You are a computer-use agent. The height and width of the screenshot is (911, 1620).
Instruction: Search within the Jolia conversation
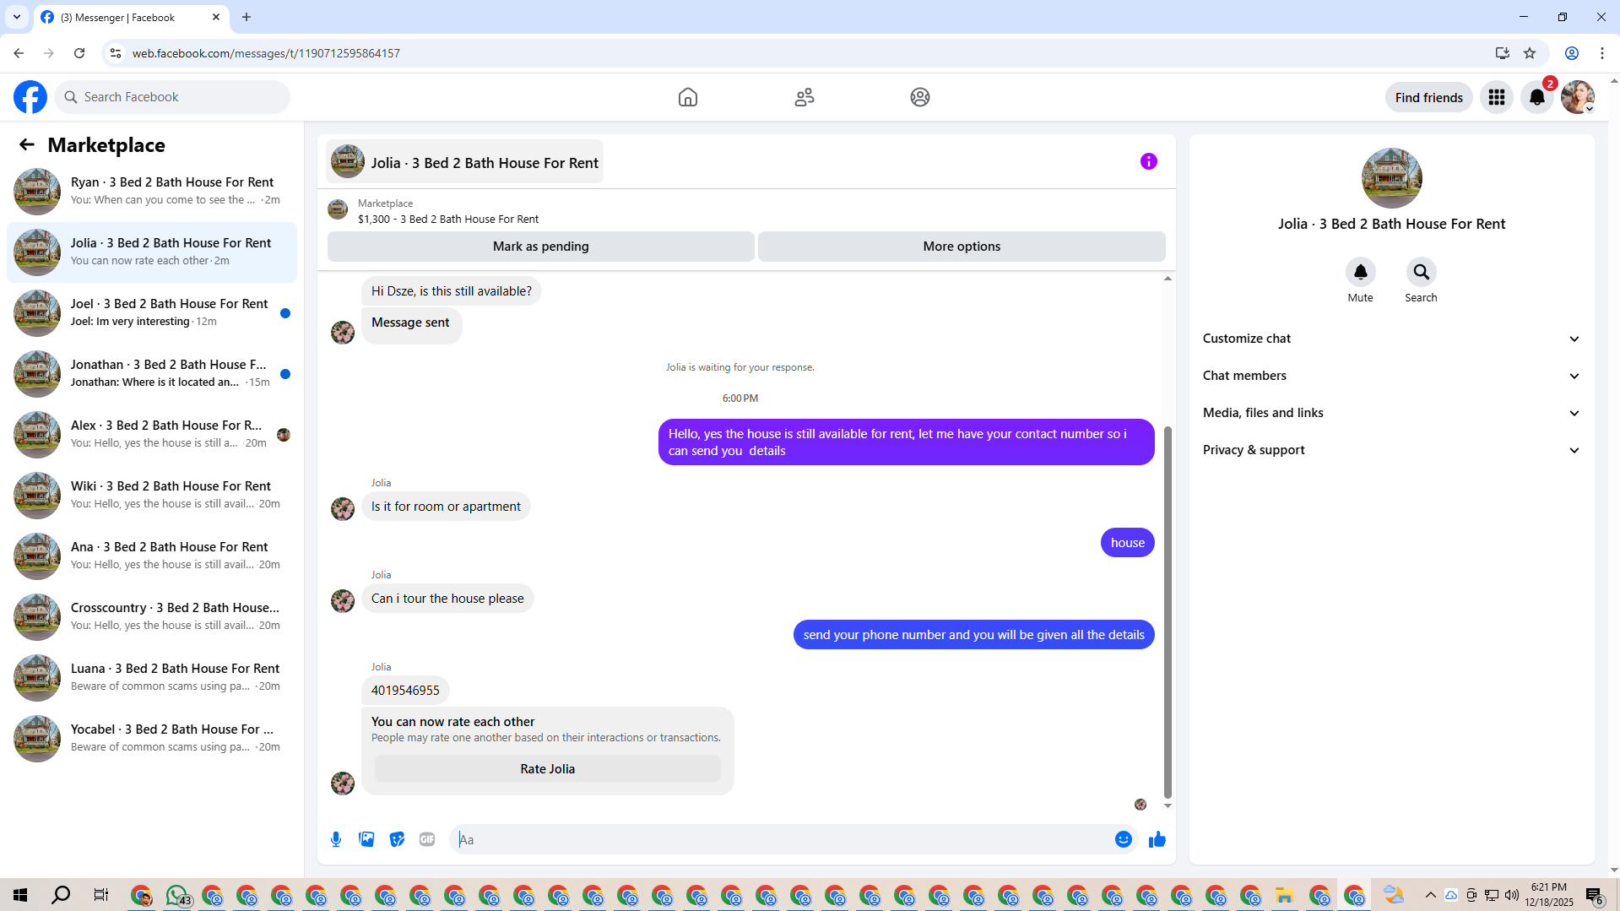[x=1421, y=272]
